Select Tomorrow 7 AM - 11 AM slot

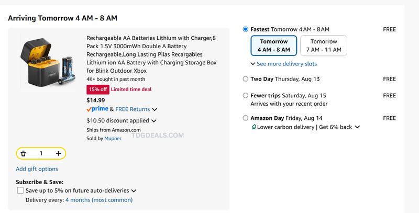[x=324, y=46]
